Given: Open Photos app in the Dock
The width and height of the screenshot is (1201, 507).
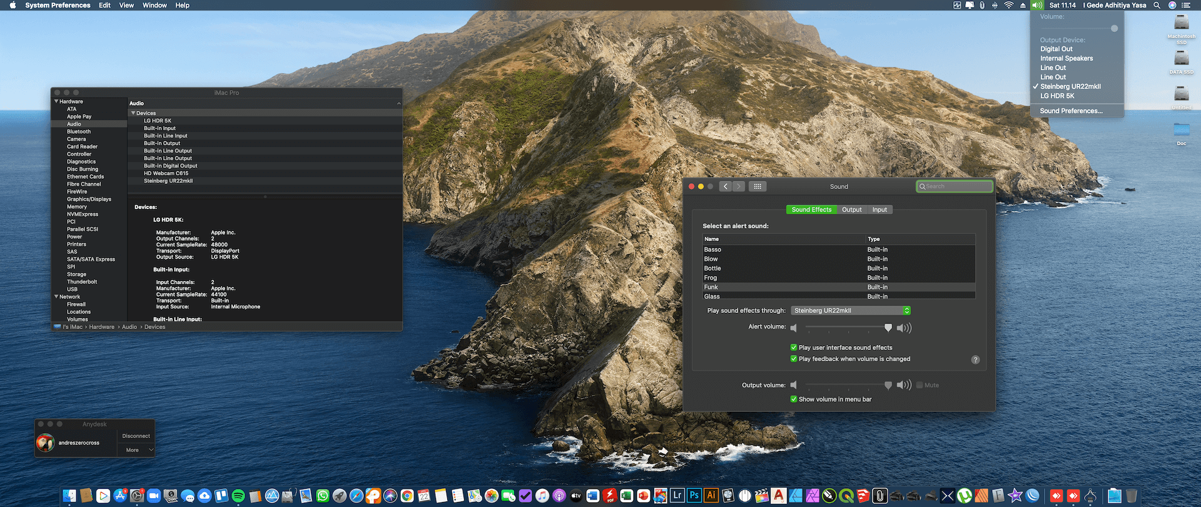Looking at the screenshot, I should click(492, 496).
